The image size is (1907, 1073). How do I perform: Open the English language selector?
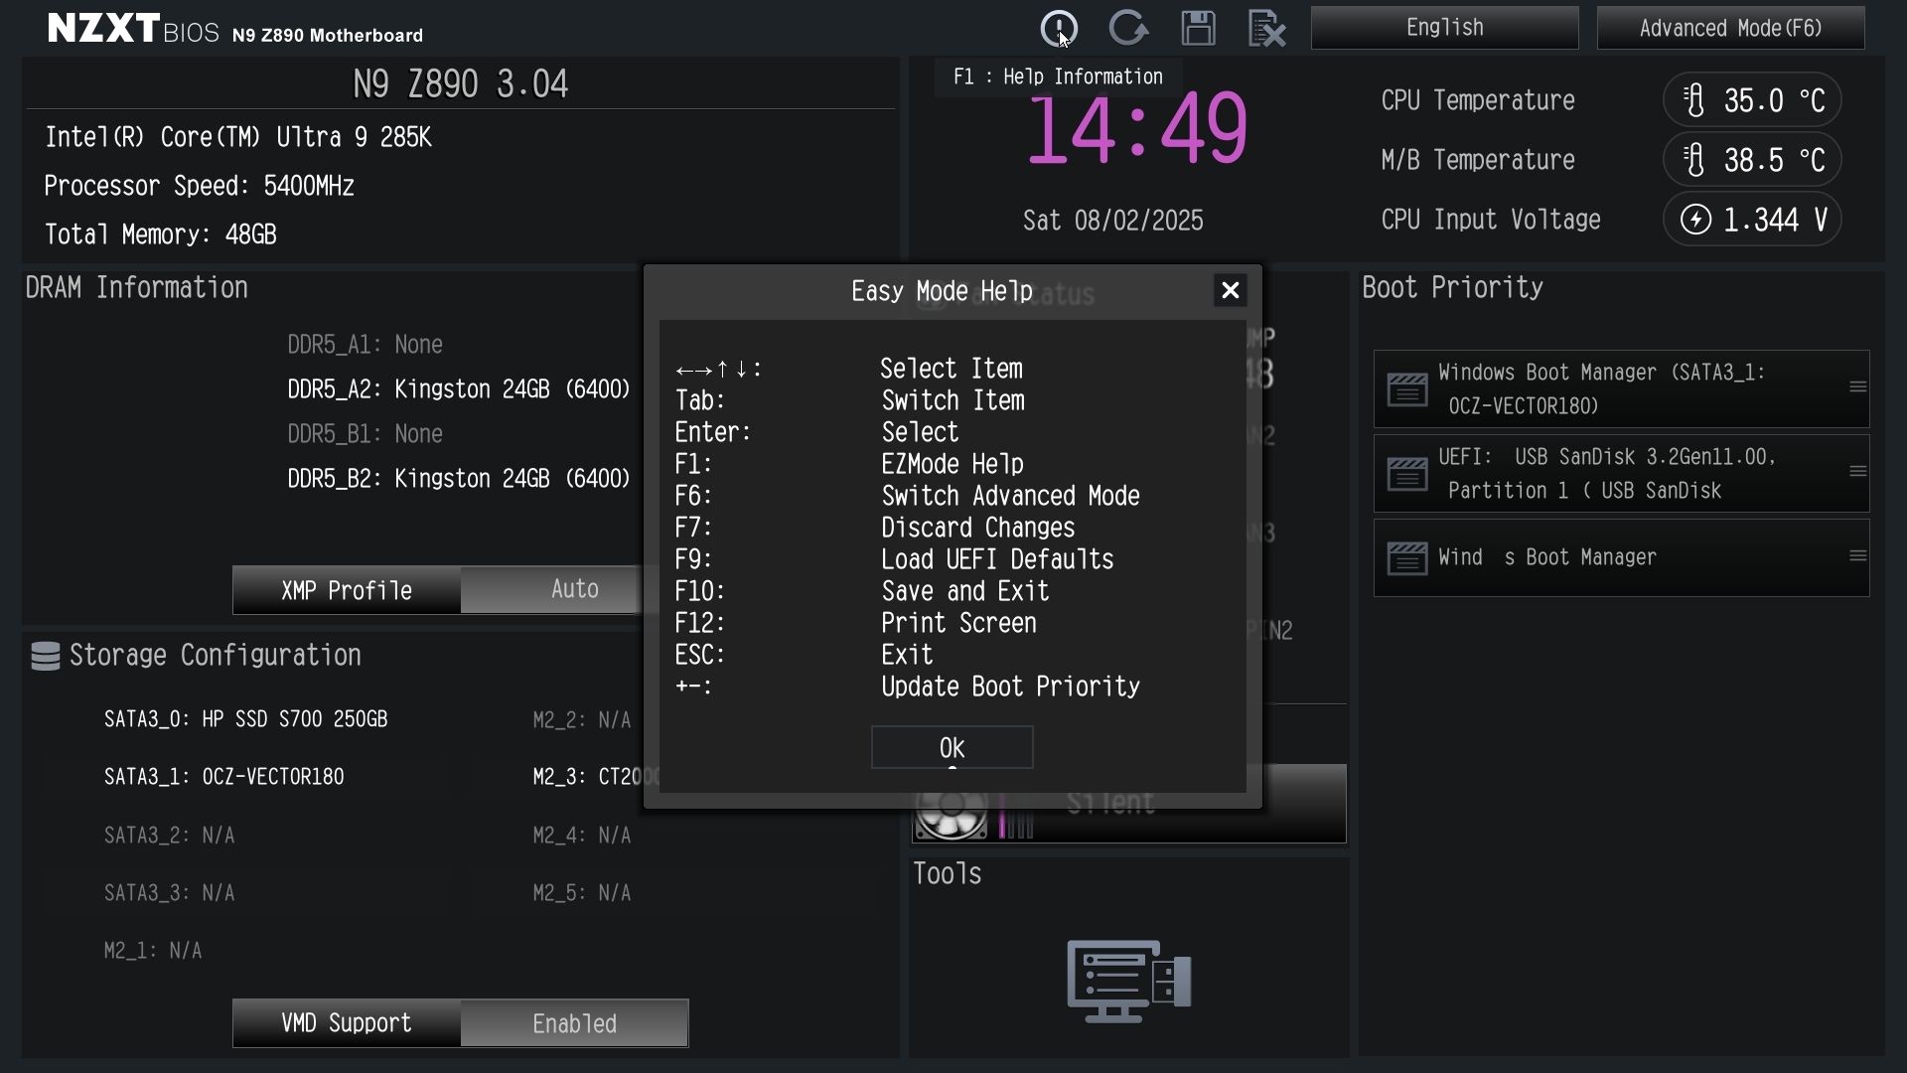pyautogui.click(x=1444, y=28)
